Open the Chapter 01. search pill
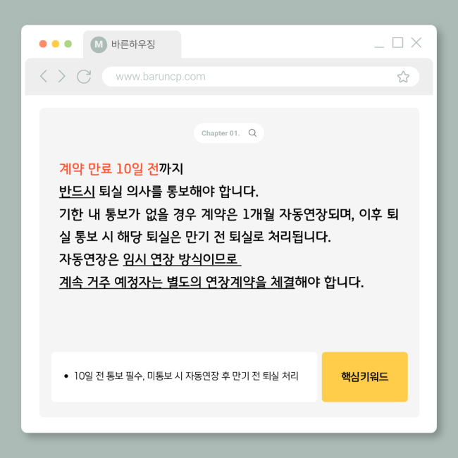Viewport: 458px width, 458px height. click(229, 133)
